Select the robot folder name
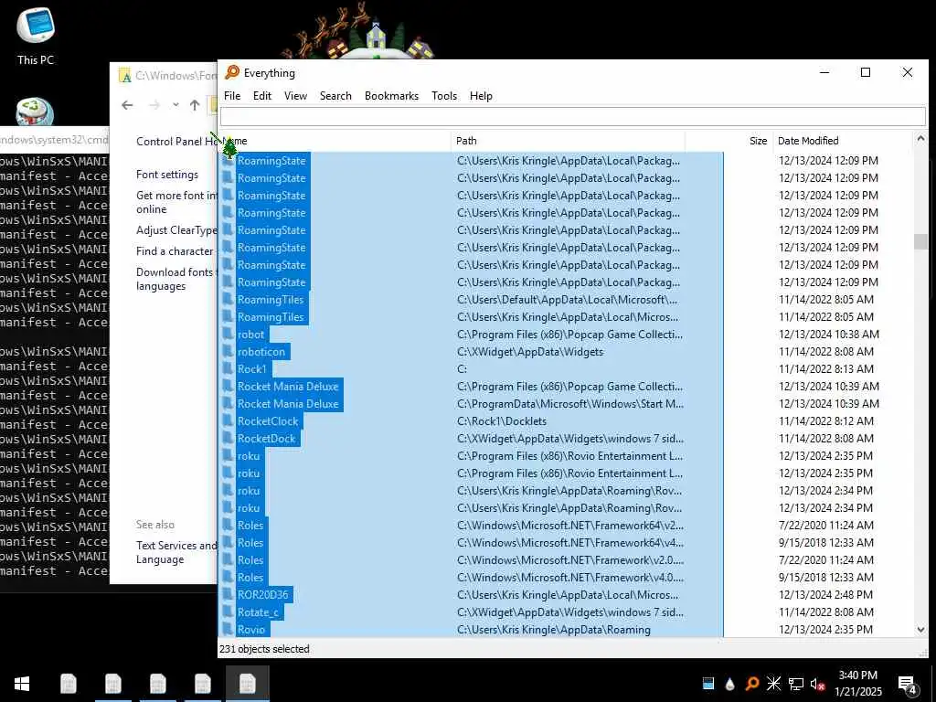This screenshot has height=702, width=936. pyautogui.click(x=250, y=335)
